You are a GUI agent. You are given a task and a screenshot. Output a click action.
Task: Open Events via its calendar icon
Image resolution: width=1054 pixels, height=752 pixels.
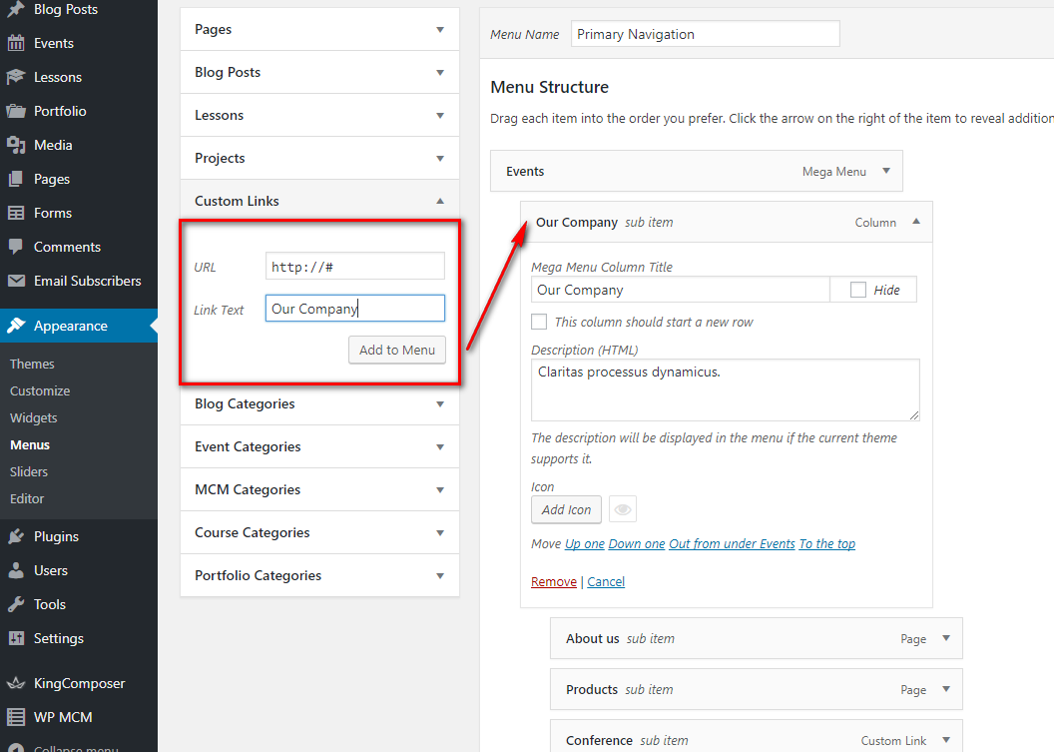(16, 43)
